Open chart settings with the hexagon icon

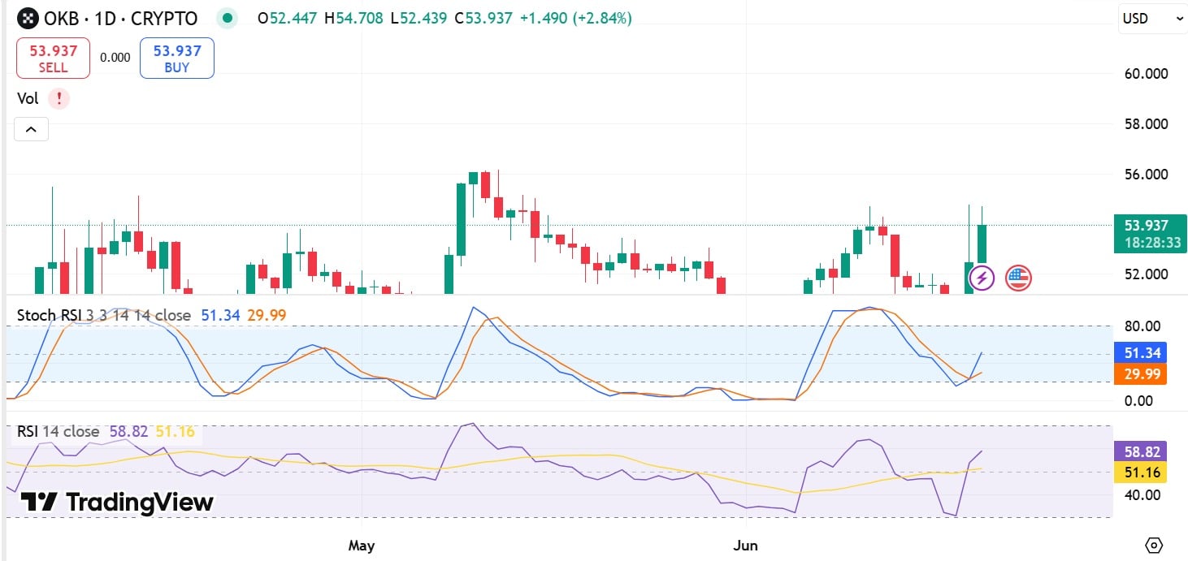pos(1153,546)
